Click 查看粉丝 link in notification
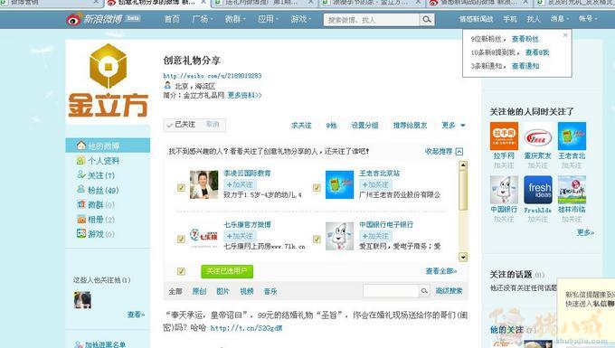This screenshot has height=348, width=615. tap(525, 39)
